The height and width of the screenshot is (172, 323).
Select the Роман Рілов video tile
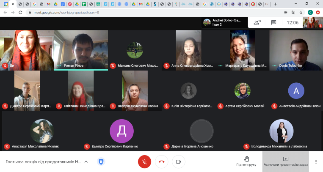[x=81, y=50]
